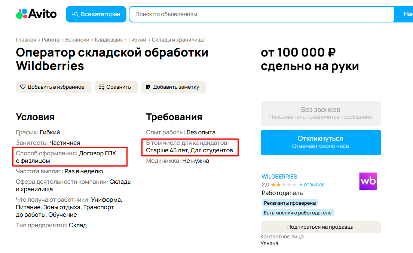The height and width of the screenshot is (253, 413).
Task: Focus the Поиск по объявлениям search field
Action: click(262, 14)
